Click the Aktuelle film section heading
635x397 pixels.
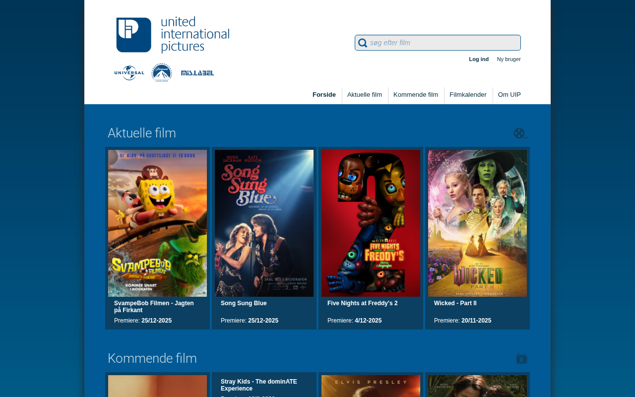pyautogui.click(x=142, y=133)
